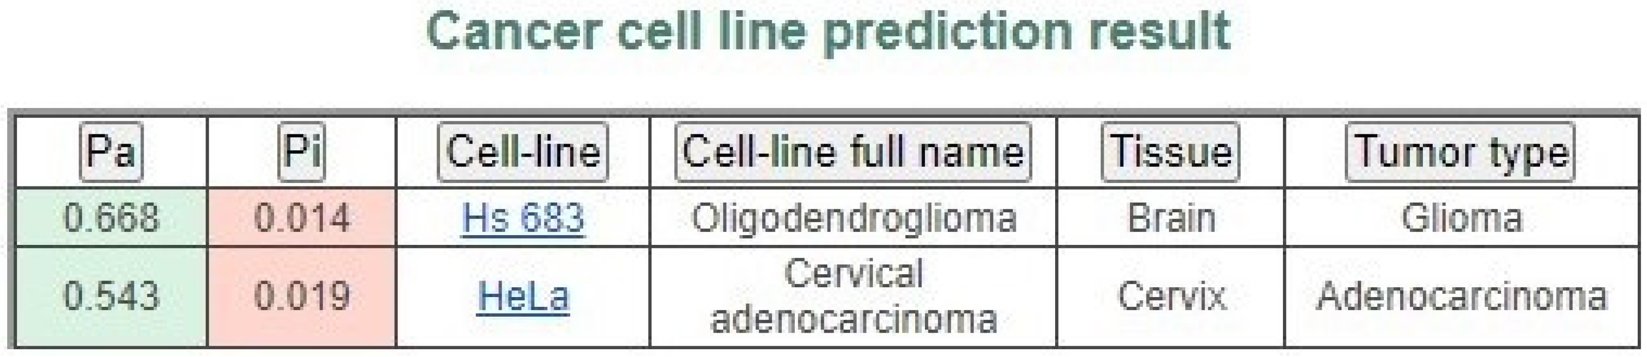Click the Cell-line column header button
The width and height of the screenshot is (1647, 357).
pyautogui.click(x=523, y=151)
